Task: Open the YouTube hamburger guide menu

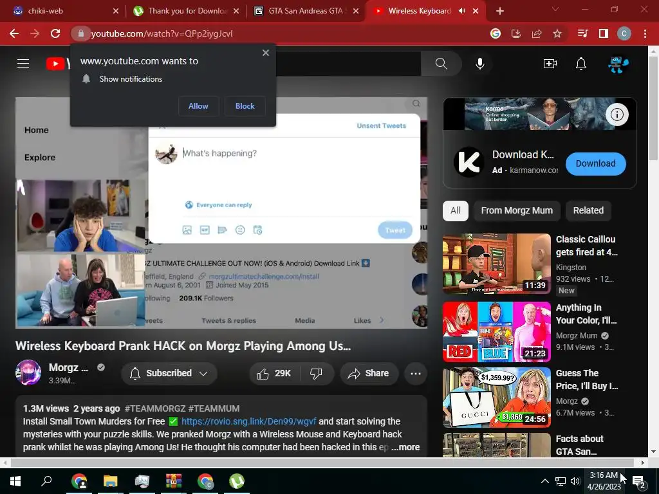Action: 23,64
